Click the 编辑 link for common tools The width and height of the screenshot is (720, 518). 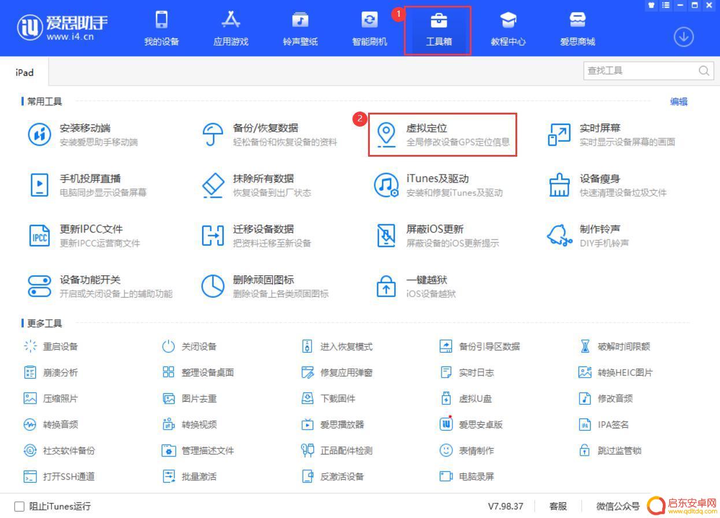(679, 102)
